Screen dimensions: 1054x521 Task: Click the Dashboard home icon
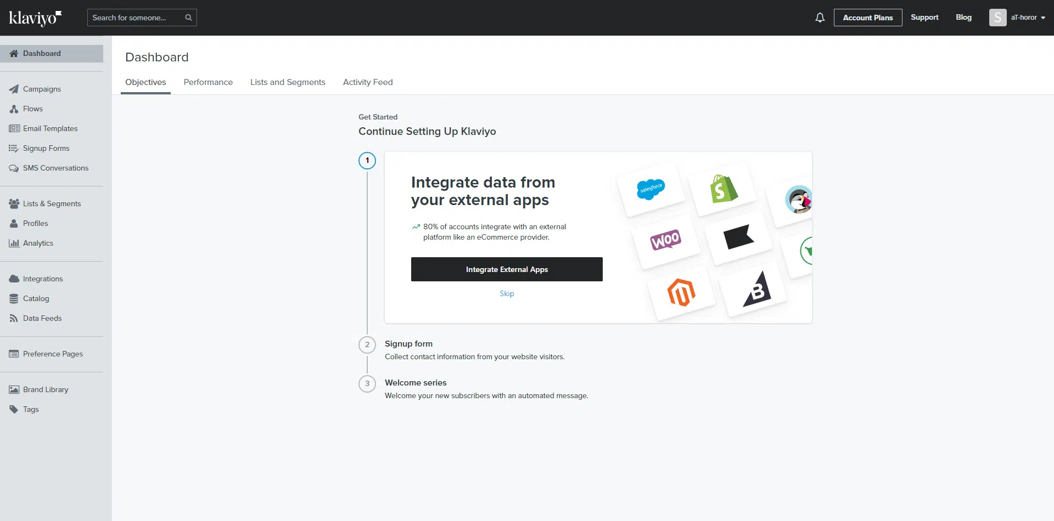coord(14,53)
